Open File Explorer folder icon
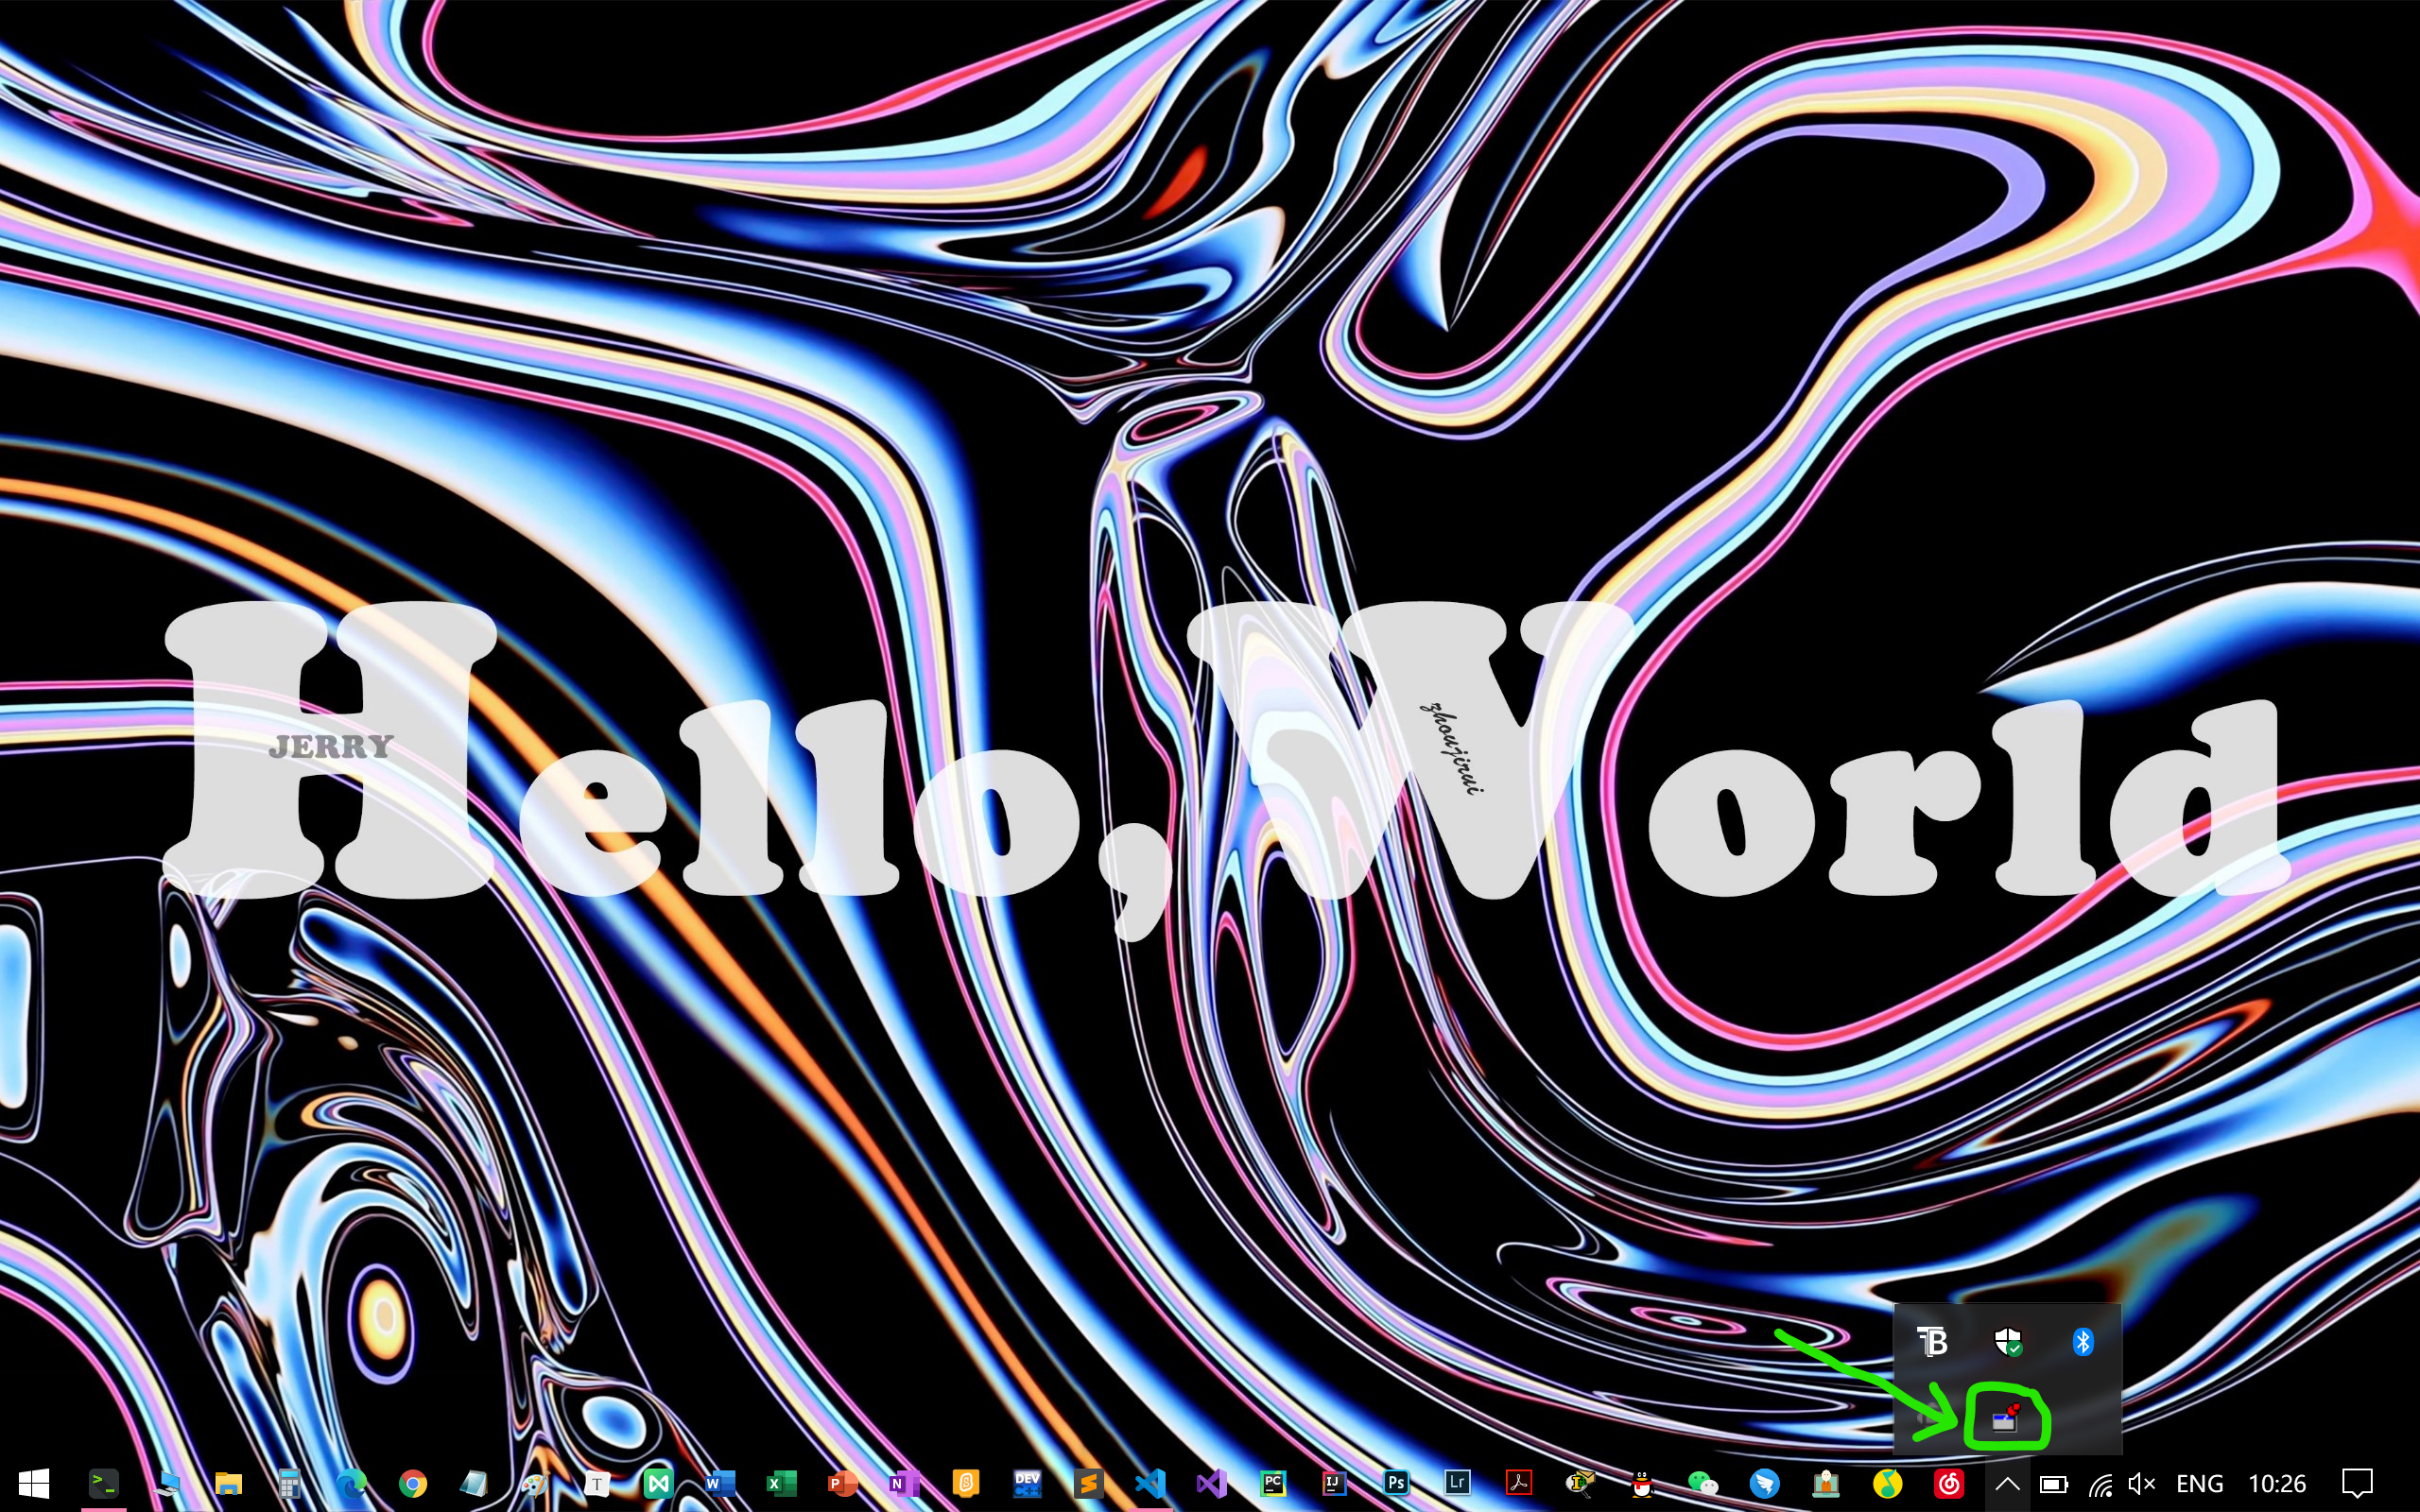Screen dimensions: 2420x1512 point(229,1483)
